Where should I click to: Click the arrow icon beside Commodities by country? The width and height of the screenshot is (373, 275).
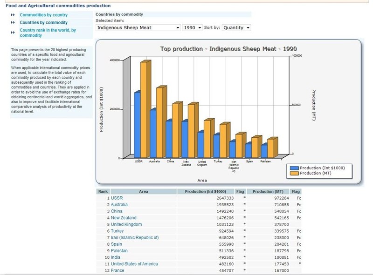13,15
